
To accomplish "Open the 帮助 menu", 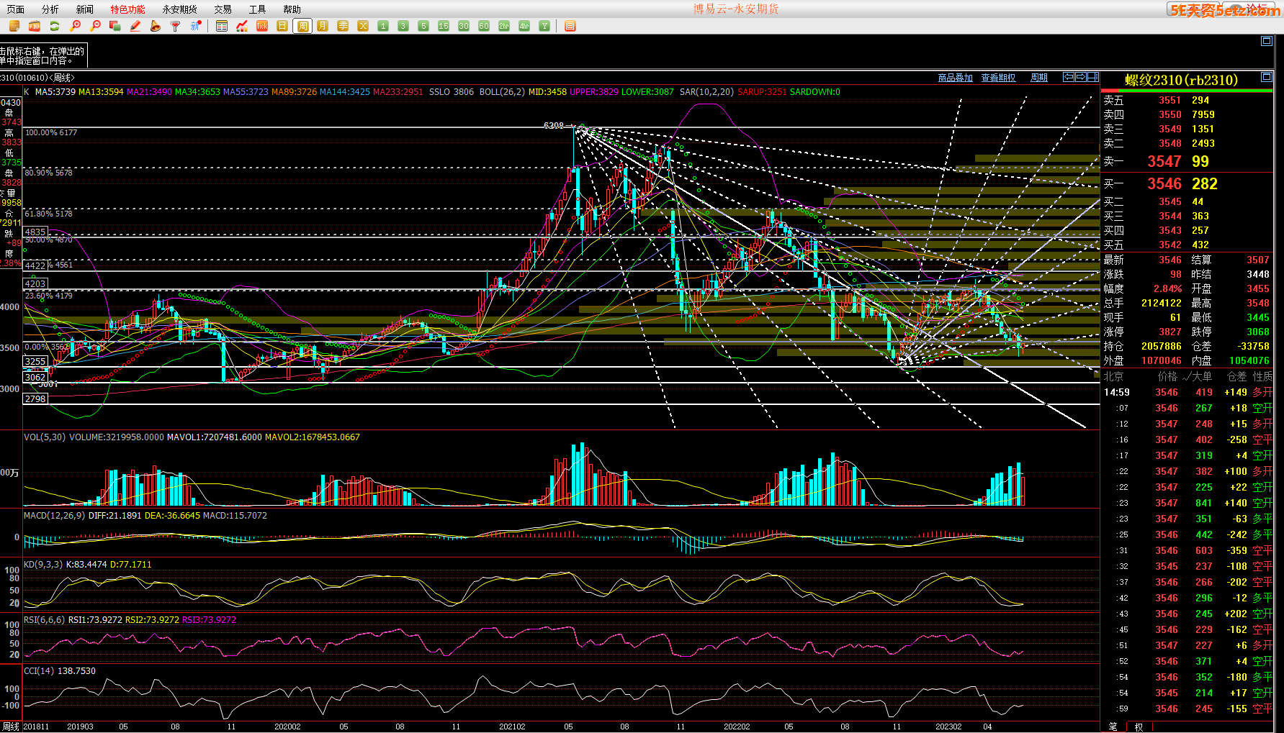I will (292, 9).
